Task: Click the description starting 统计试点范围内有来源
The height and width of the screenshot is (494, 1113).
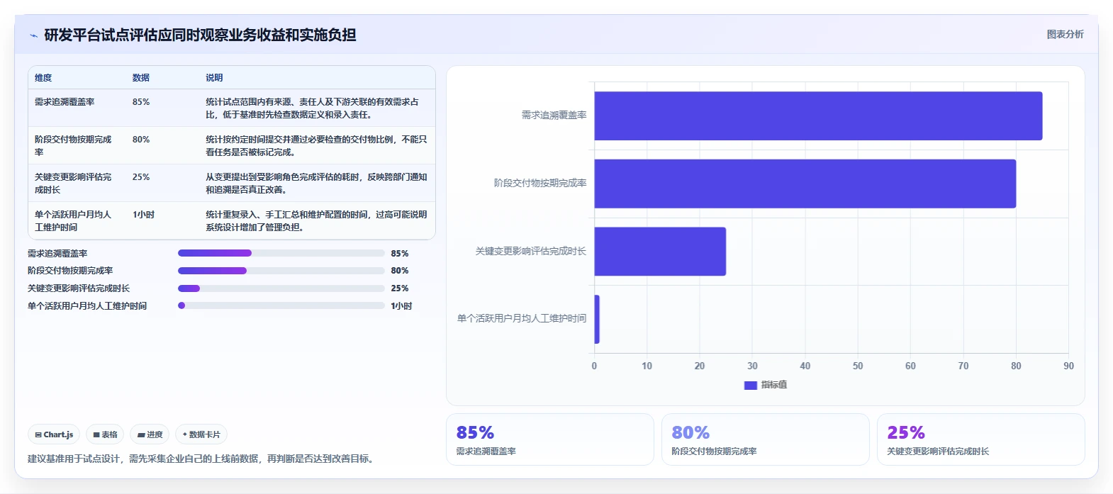Action: click(x=312, y=108)
